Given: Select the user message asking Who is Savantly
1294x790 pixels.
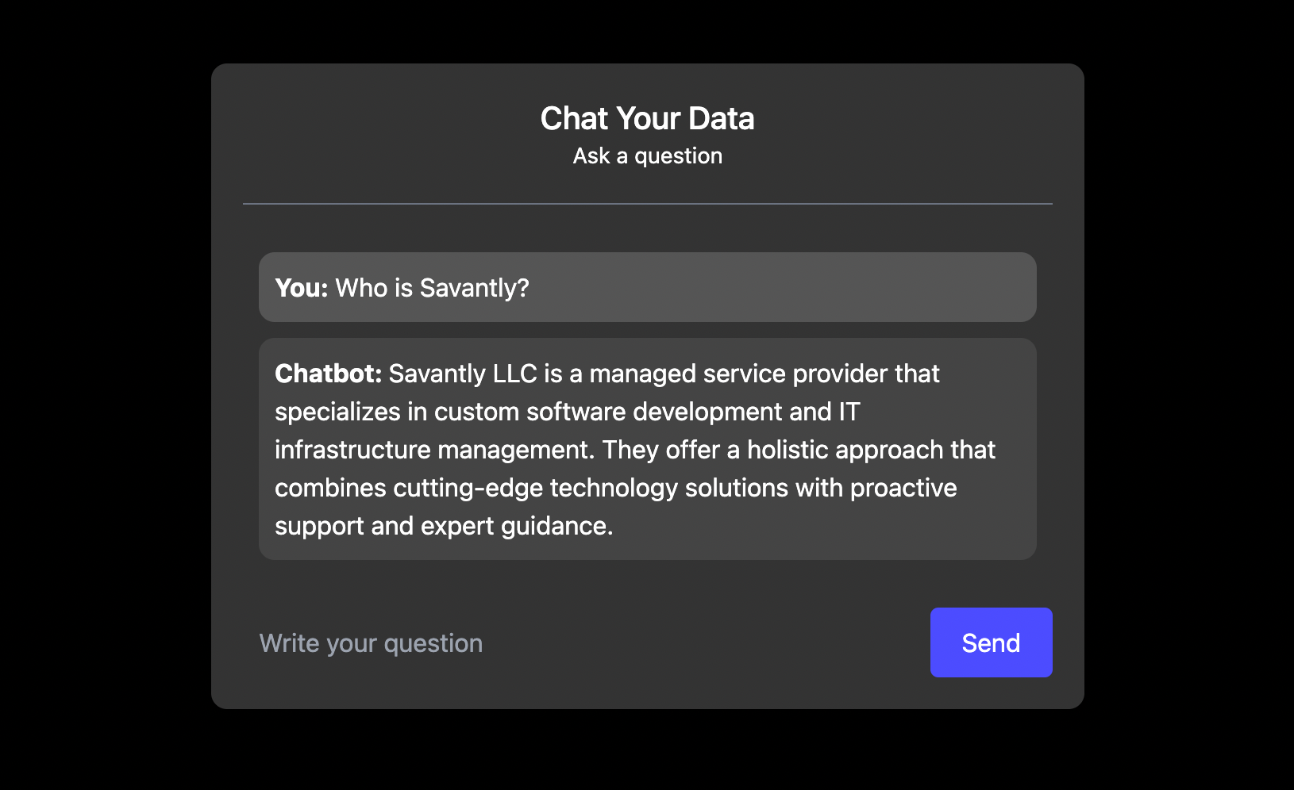Looking at the screenshot, I should click(x=647, y=287).
